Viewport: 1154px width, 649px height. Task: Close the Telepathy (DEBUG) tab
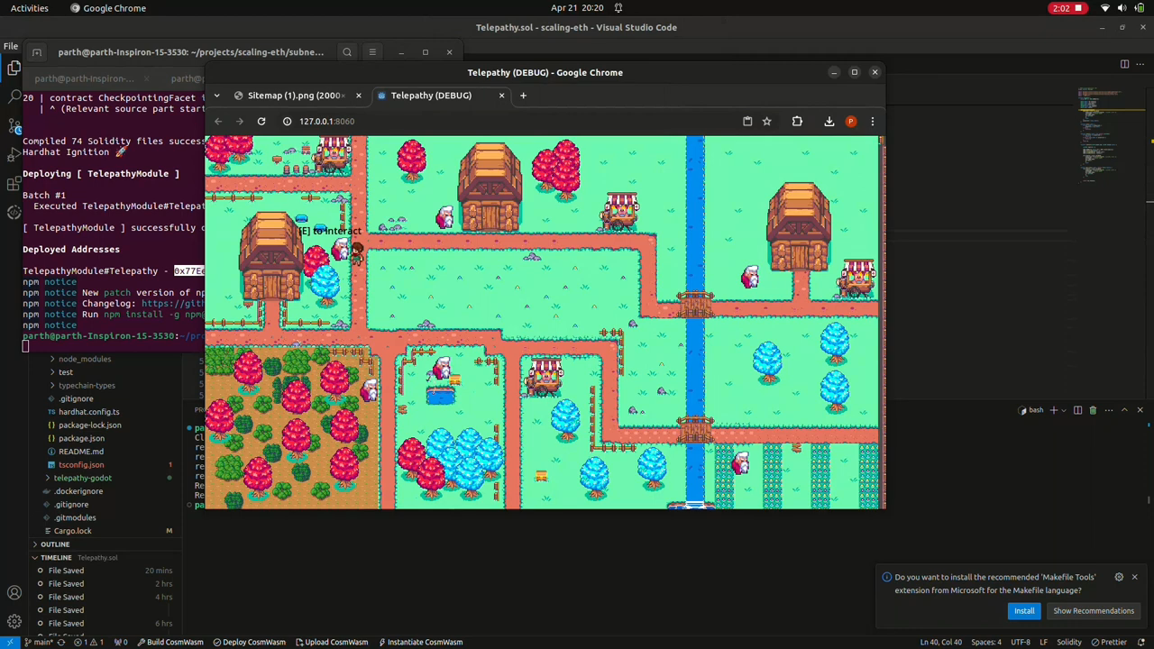tap(501, 96)
